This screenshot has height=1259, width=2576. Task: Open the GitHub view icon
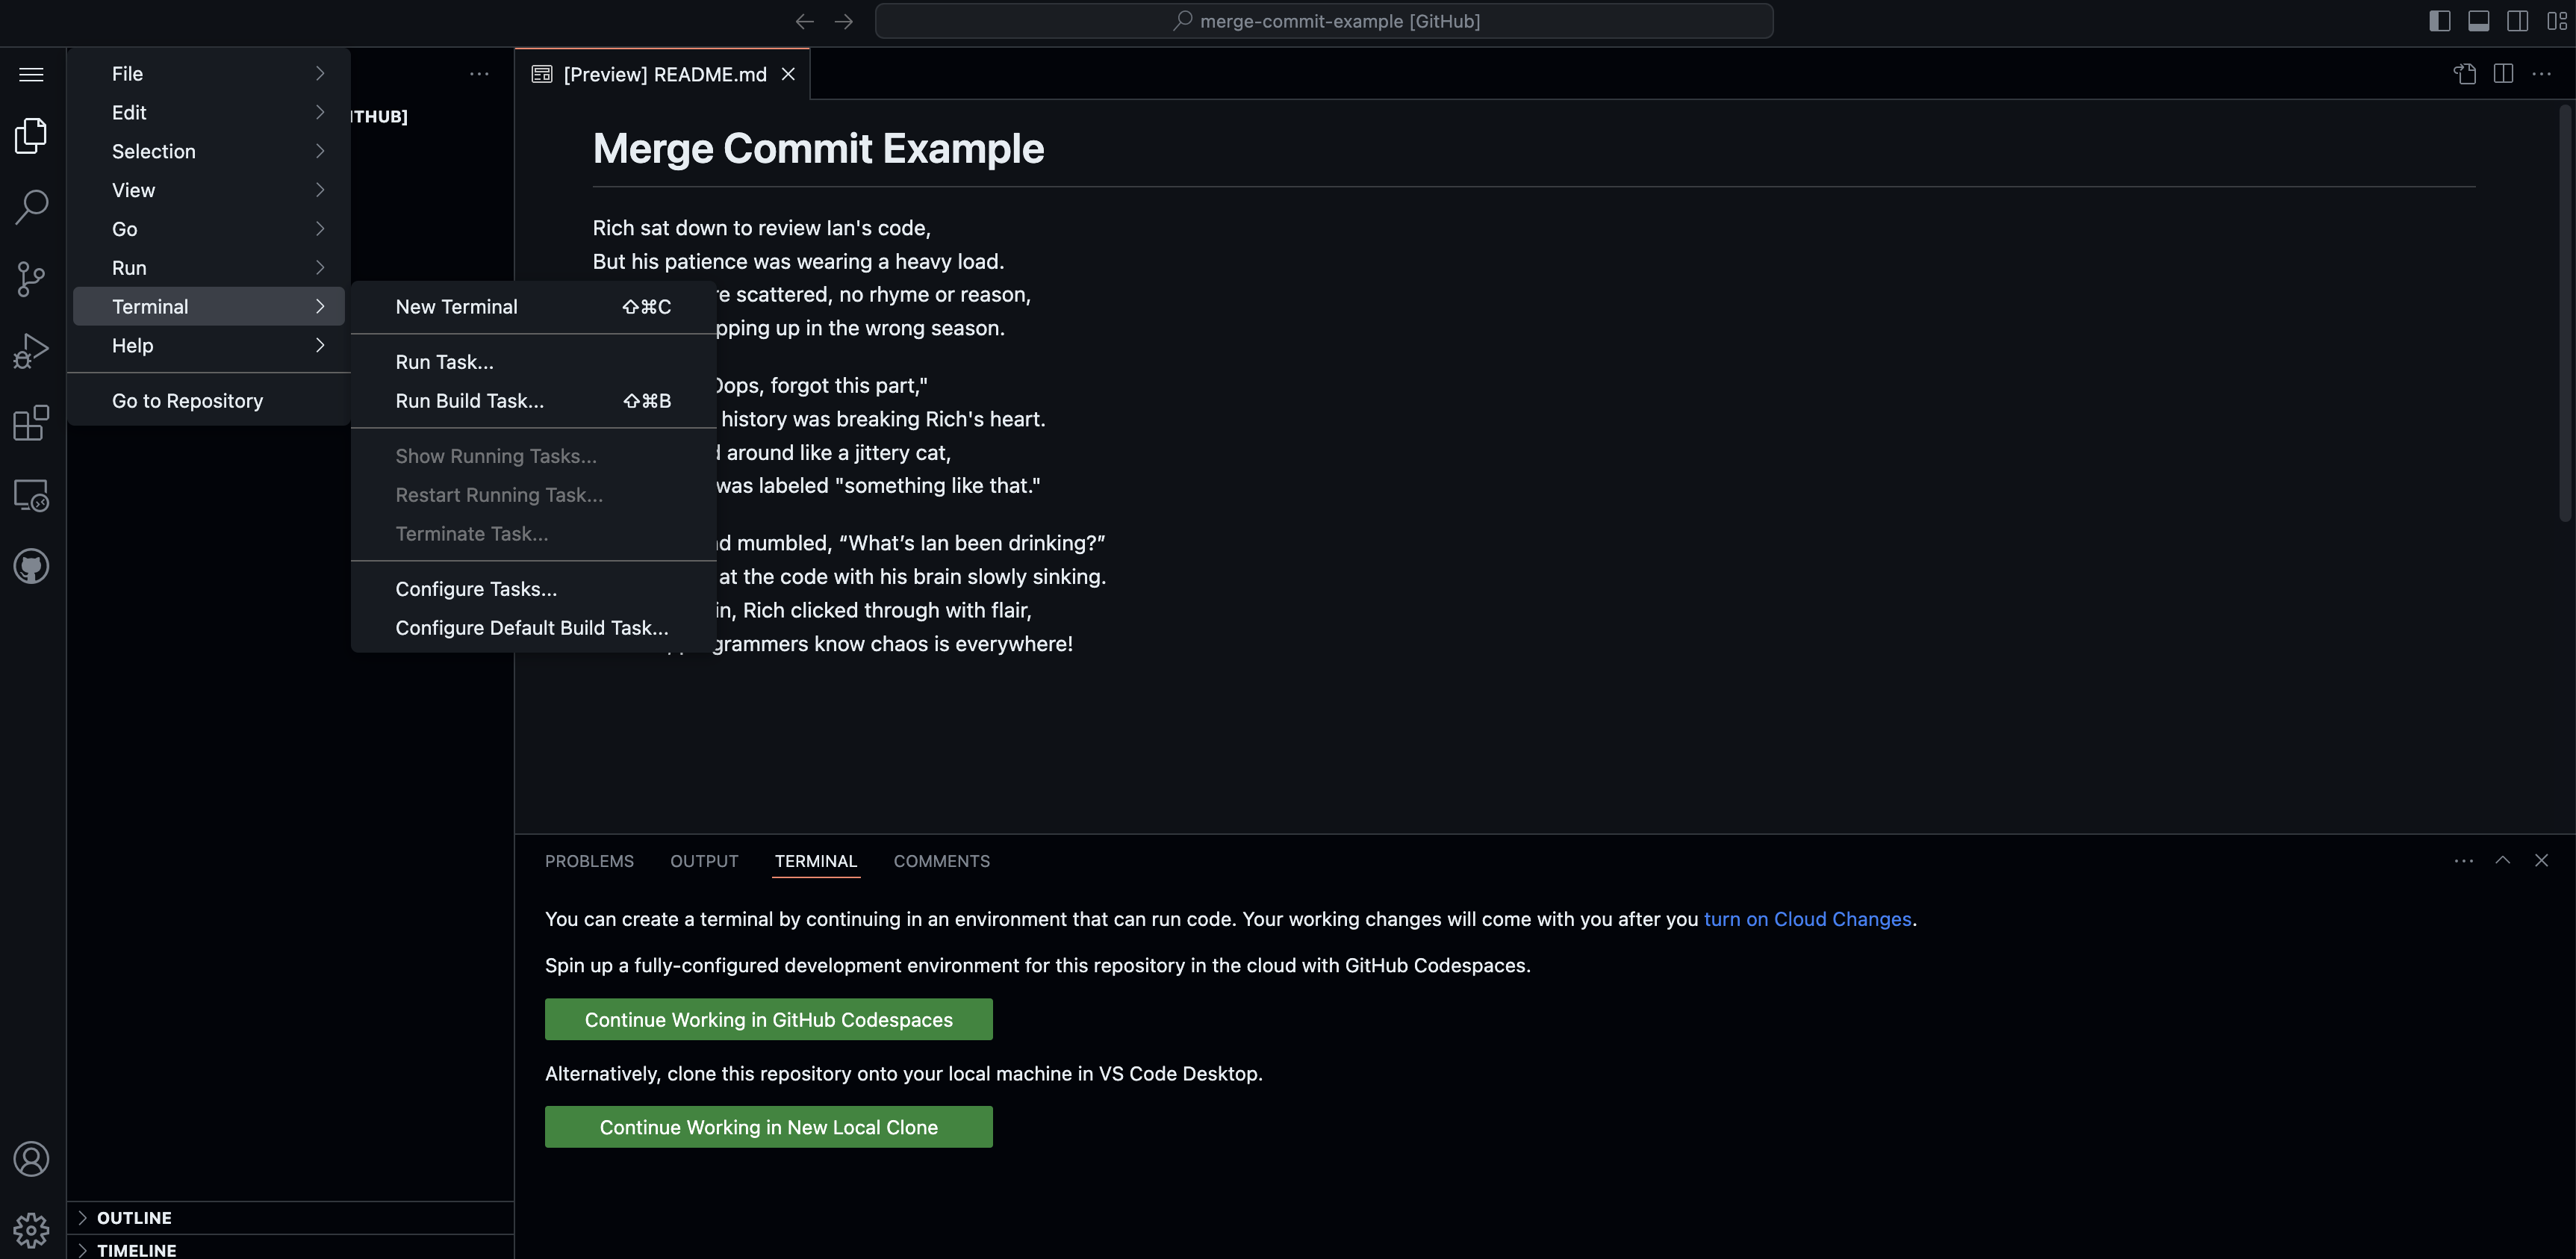pos(31,567)
